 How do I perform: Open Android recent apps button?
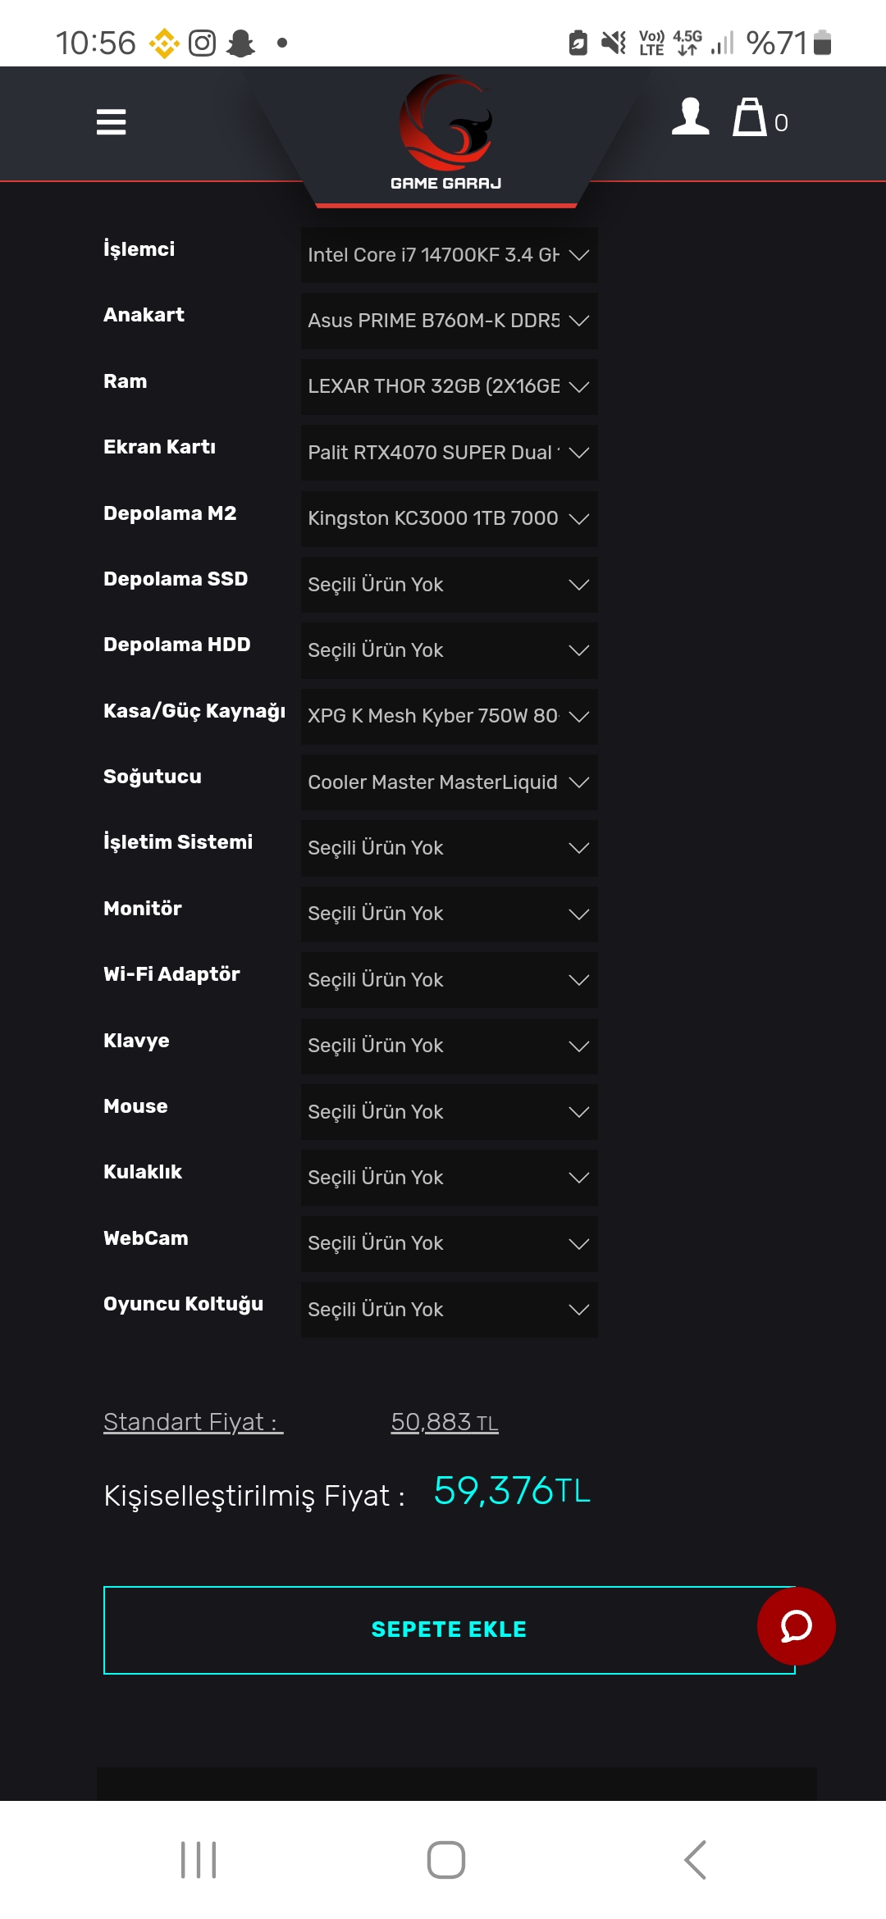point(199,1859)
